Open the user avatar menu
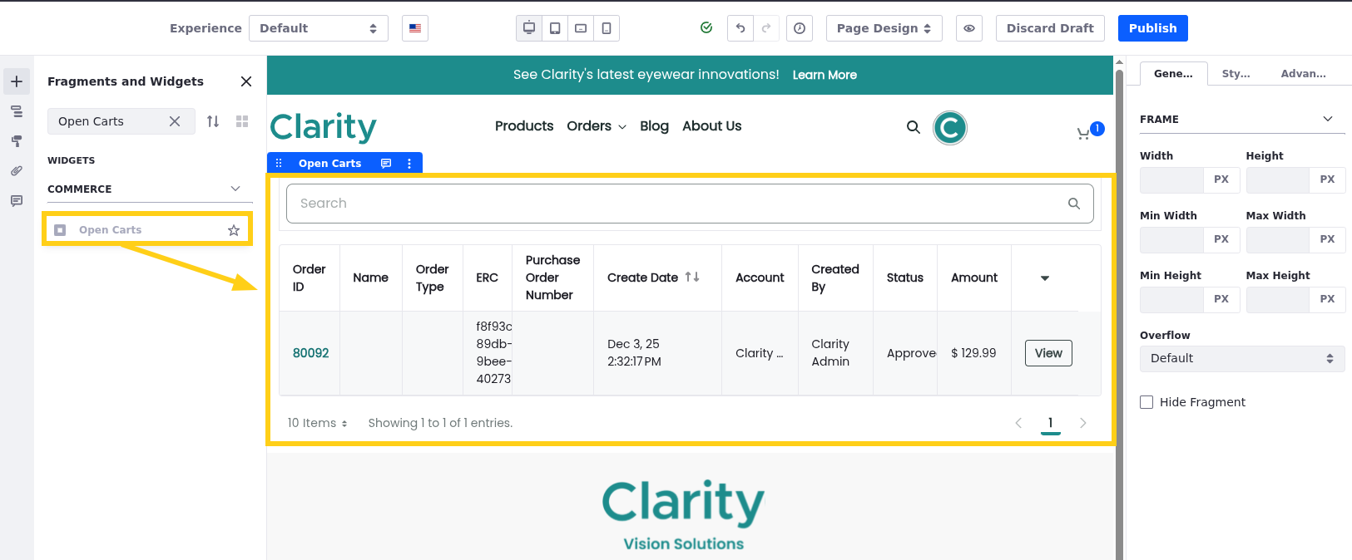Screen dimensions: 1352x560 [950, 128]
